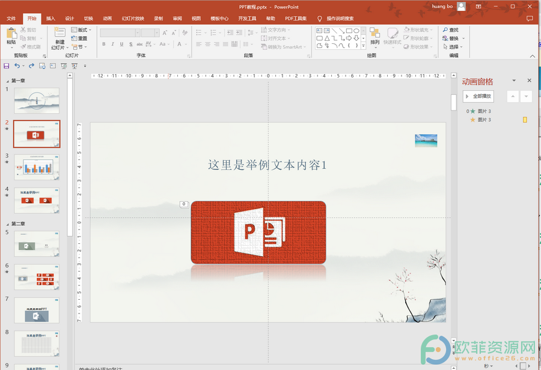
Task: Toggle strikethrough abc formatting
Action: (139, 44)
